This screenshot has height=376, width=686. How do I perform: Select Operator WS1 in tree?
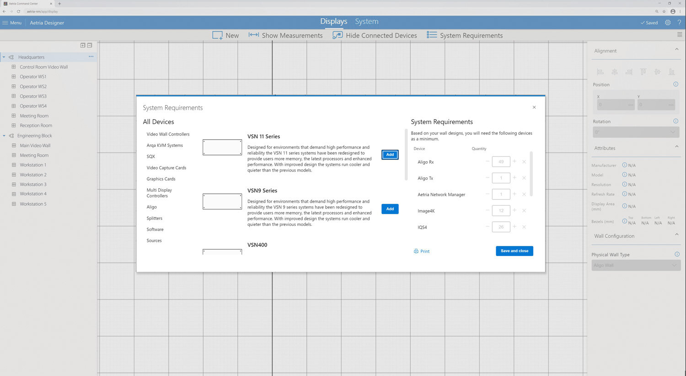pos(33,77)
